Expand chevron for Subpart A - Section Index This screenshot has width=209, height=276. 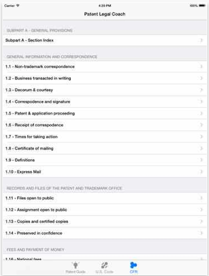click(x=202, y=40)
